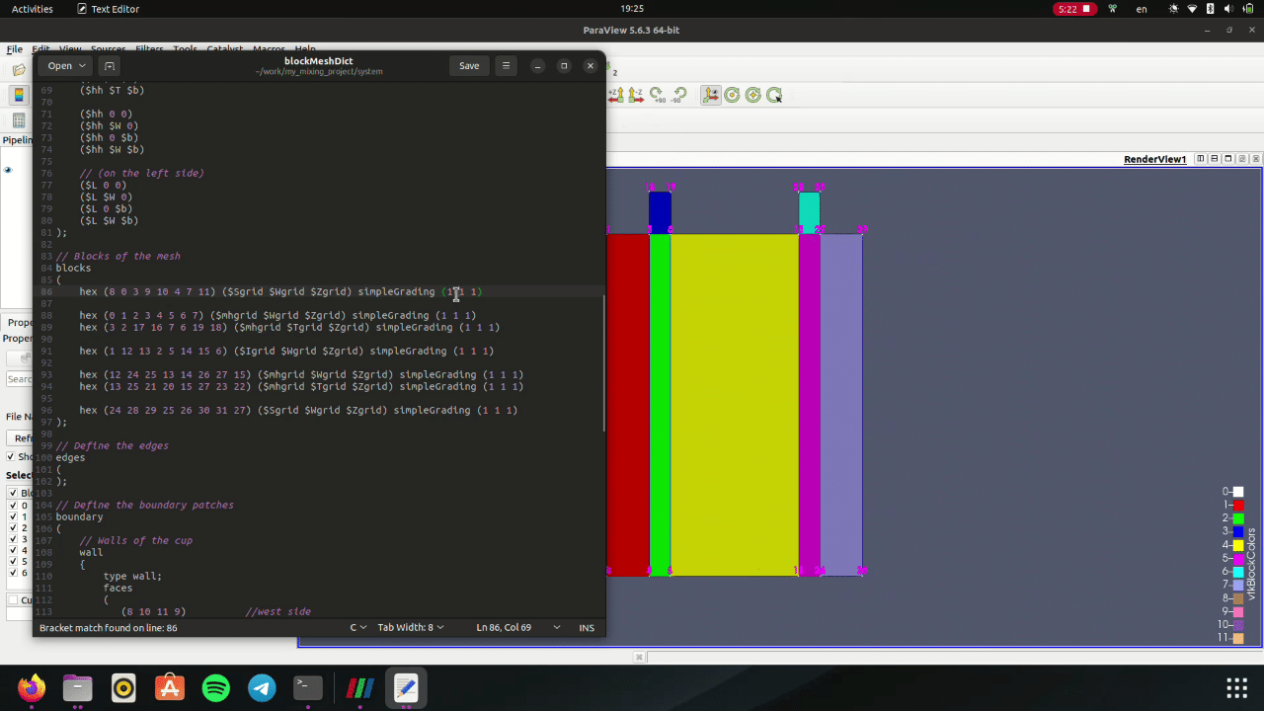This screenshot has width=1264, height=711.
Task: Toggle the orientation axes visibility icon
Action: [x=711, y=95]
